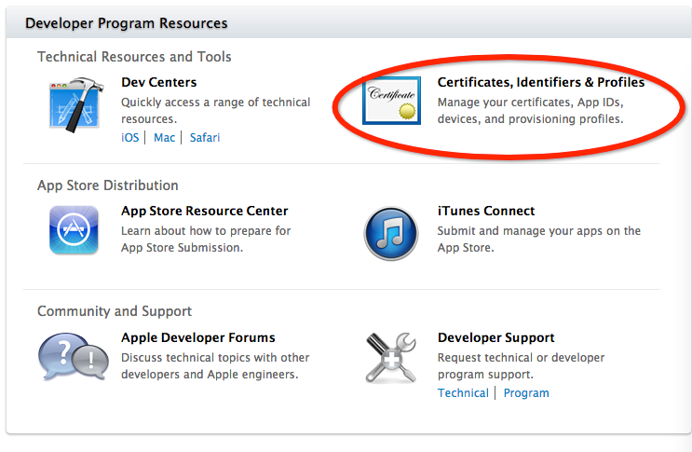Open the Certificate badge icon
692x452 pixels.
coord(391,102)
